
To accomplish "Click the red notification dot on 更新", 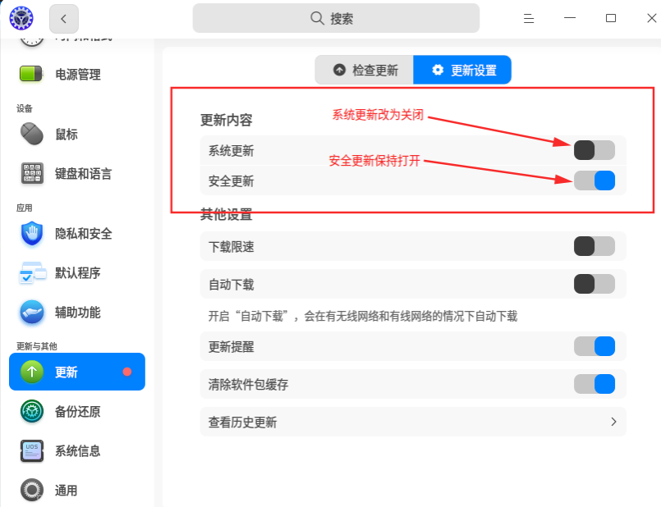I will [x=127, y=372].
